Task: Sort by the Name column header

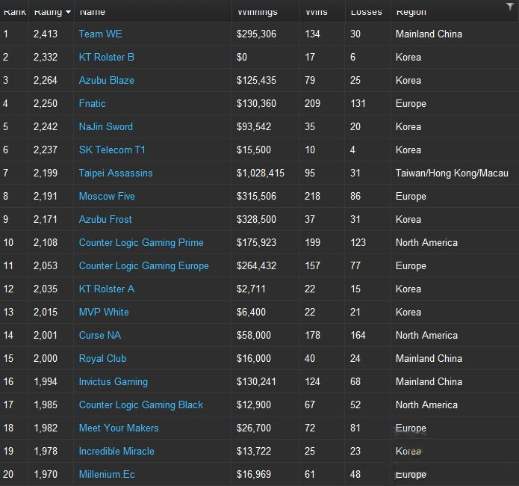Action: [x=93, y=12]
